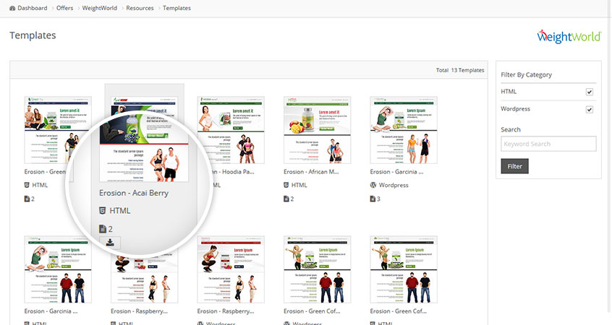Viewport: 612px width, 325px height.
Task: Go to Offers in the breadcrumb
Action: pos(65,8)
